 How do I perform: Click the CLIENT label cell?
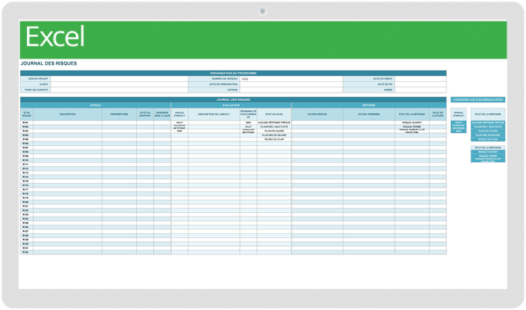[x=35, y=84]
